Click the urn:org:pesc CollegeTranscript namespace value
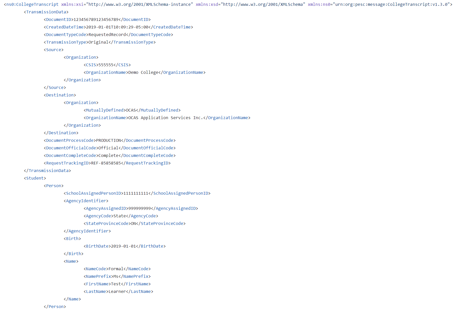 tap(392, 4)
